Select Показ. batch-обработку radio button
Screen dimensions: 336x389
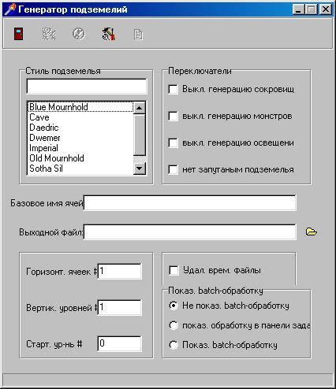tap(174, 345)
